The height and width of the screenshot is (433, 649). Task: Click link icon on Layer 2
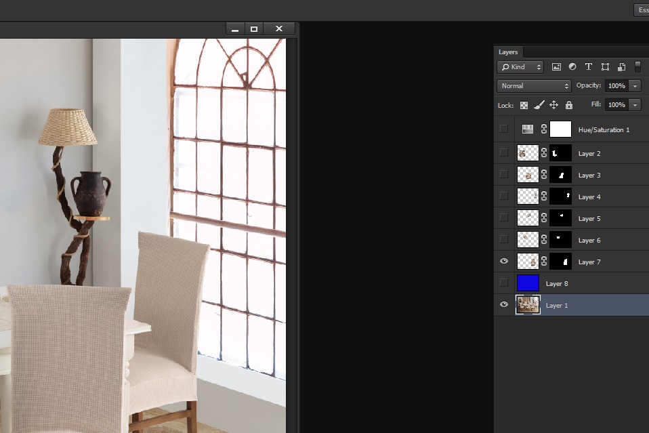[544, 152]
